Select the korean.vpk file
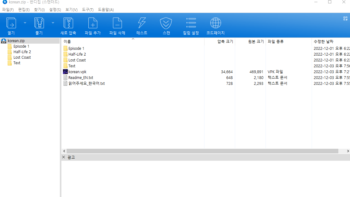 pyautogui.click(x=77, y=72)
